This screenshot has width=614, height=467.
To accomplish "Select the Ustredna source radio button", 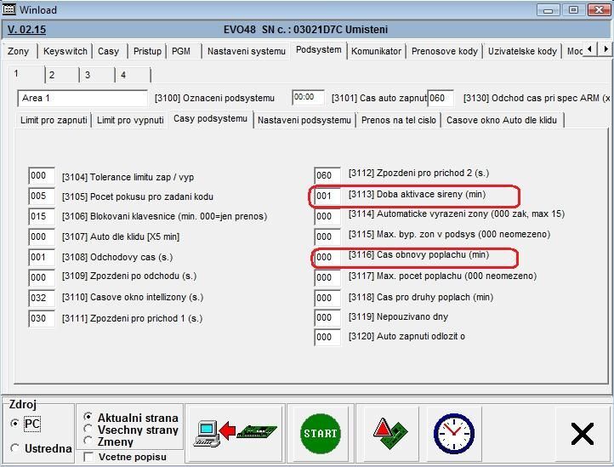I will (14, 448).
